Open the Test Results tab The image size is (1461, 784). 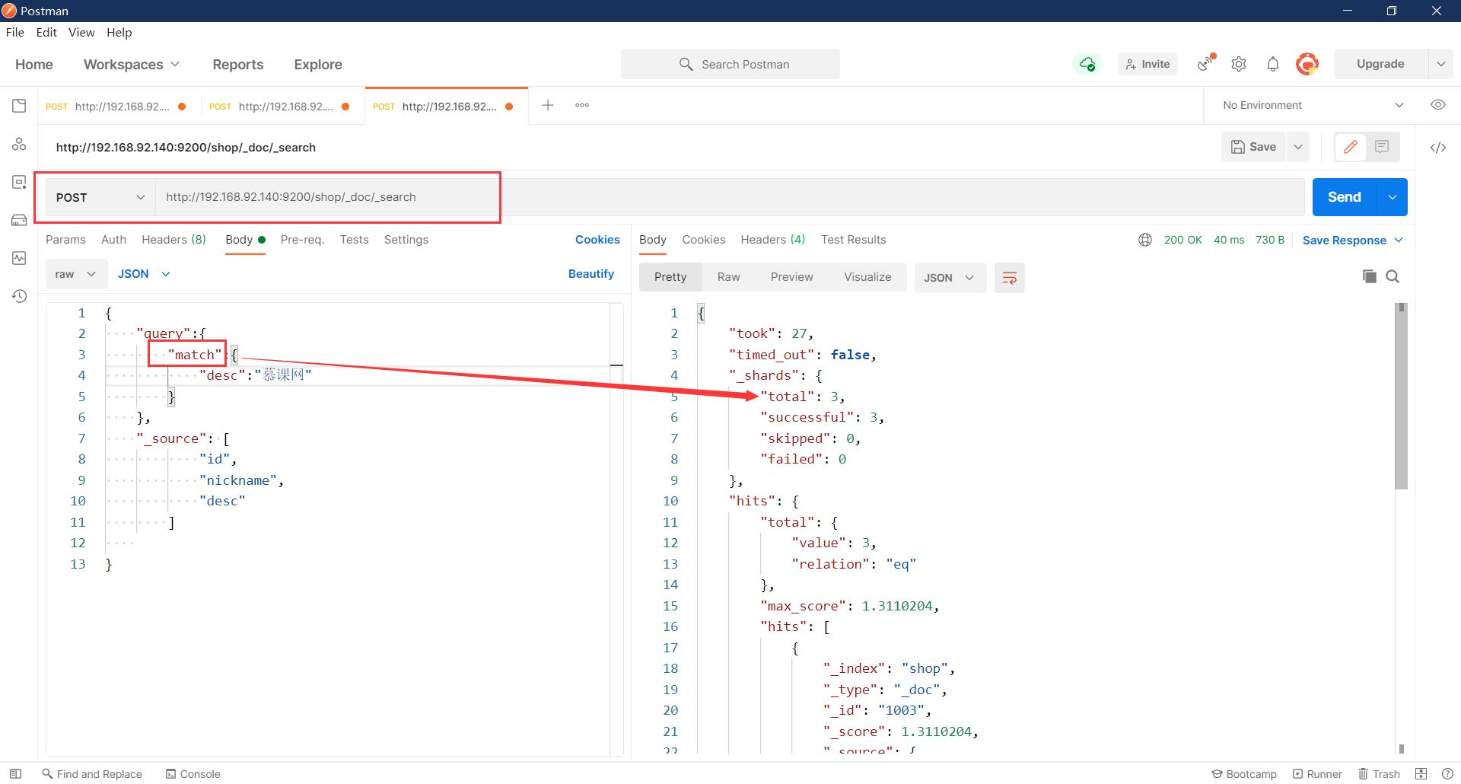(853, 240)
